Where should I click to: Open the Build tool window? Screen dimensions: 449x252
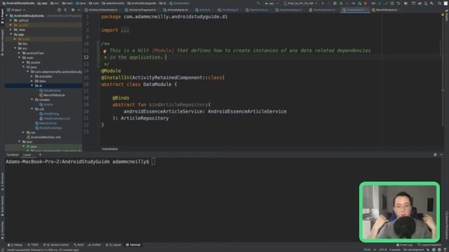tap(79, 245)
